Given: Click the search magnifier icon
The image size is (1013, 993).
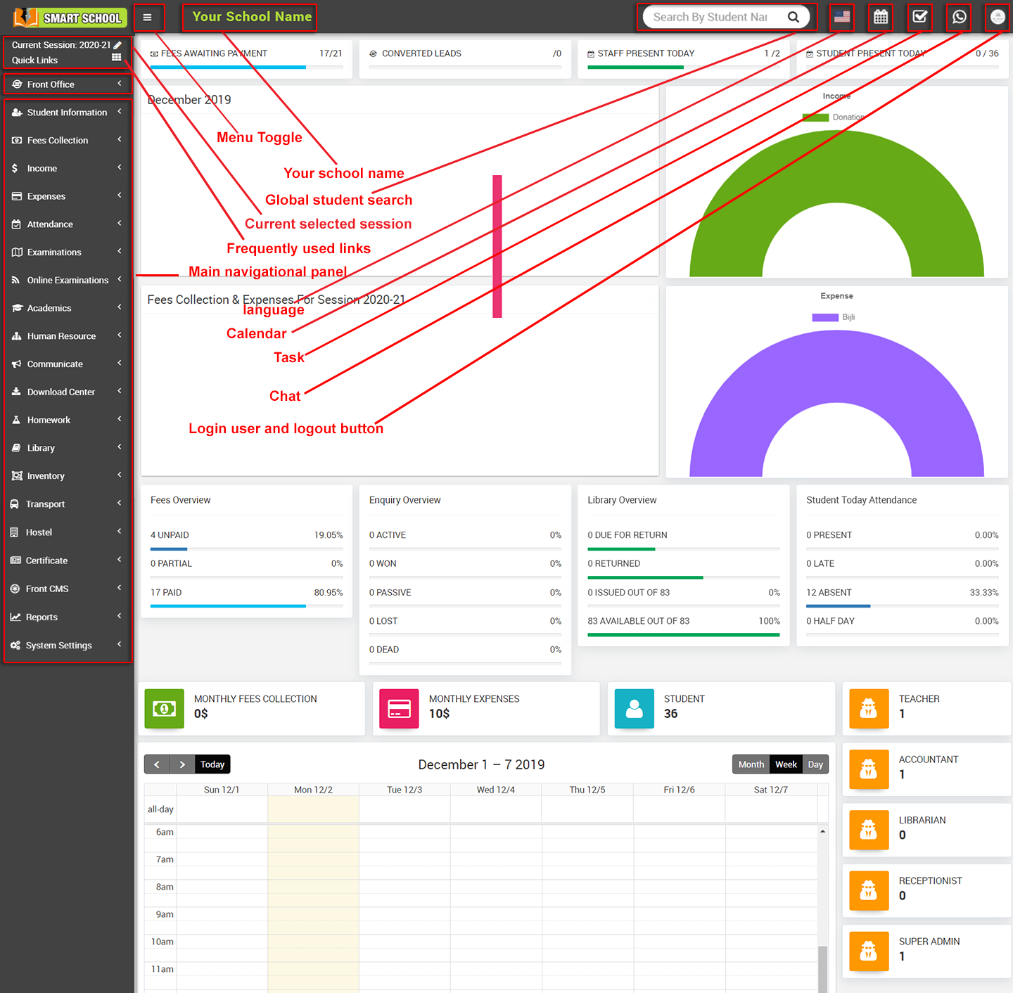Looking at the screenshot, I should (x=794, y=17).
